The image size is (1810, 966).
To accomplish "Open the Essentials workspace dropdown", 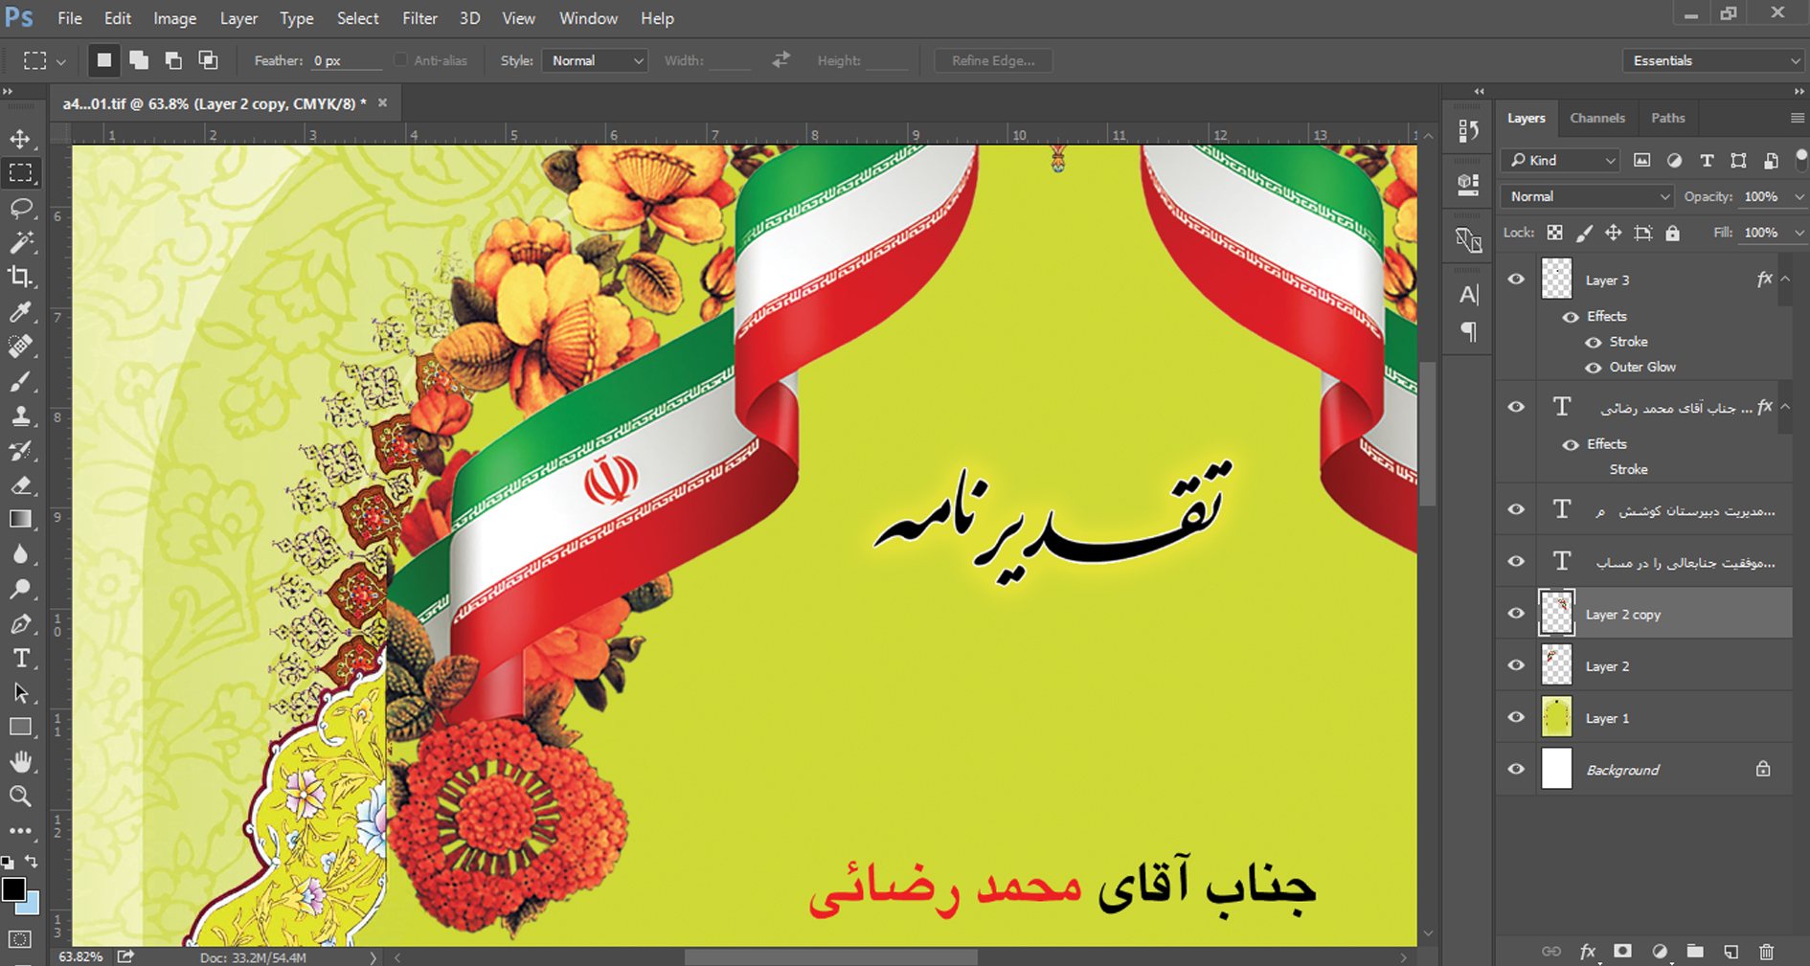I will pos(1713,60).
